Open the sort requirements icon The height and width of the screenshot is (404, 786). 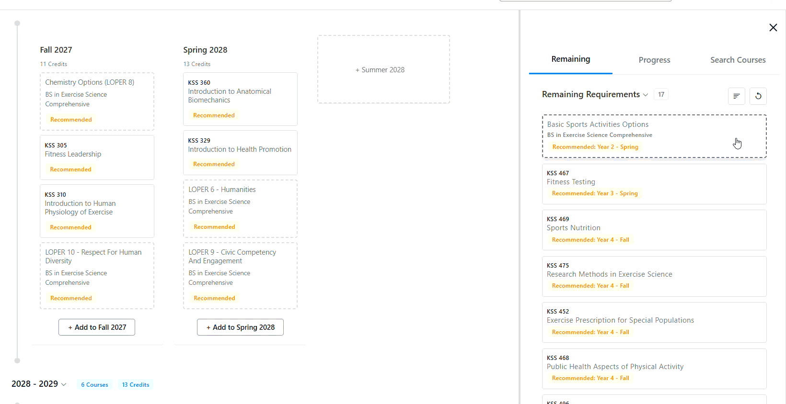click(x=737, y=96)
